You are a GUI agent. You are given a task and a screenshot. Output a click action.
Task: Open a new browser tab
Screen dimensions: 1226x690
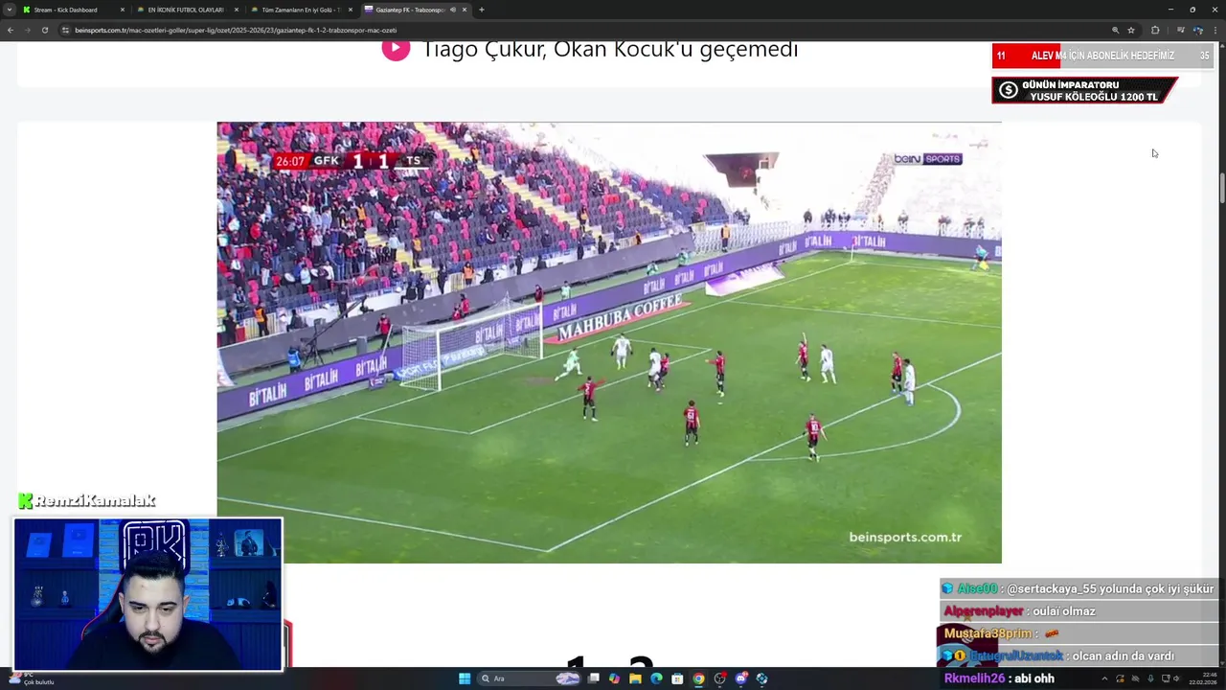pos(481,10)
